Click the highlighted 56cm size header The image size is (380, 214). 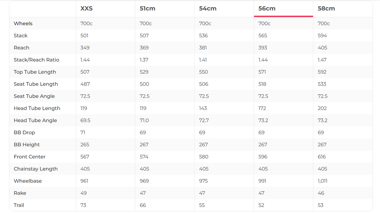[267, 9]
